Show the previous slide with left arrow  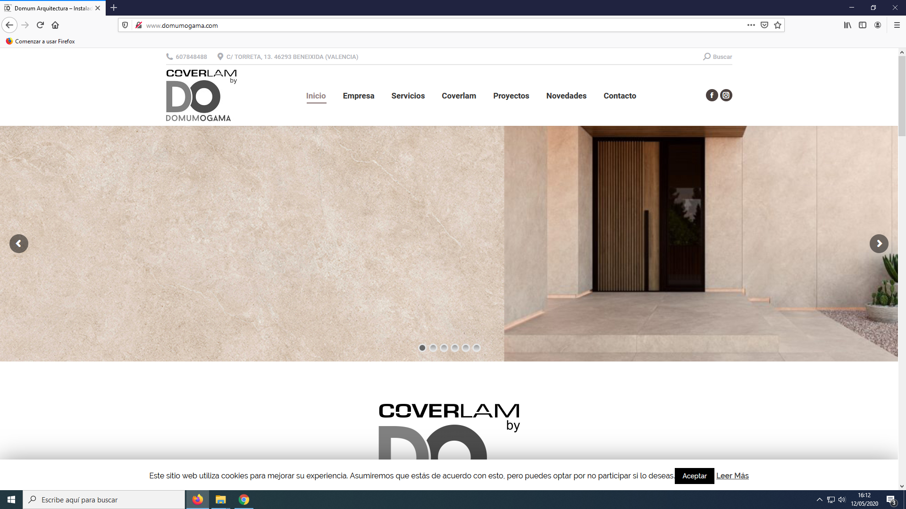click(19, 244)
